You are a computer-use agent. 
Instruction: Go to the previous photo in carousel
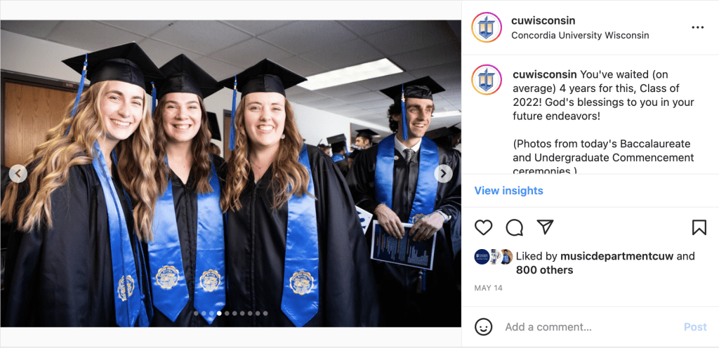tap(18, 173)
